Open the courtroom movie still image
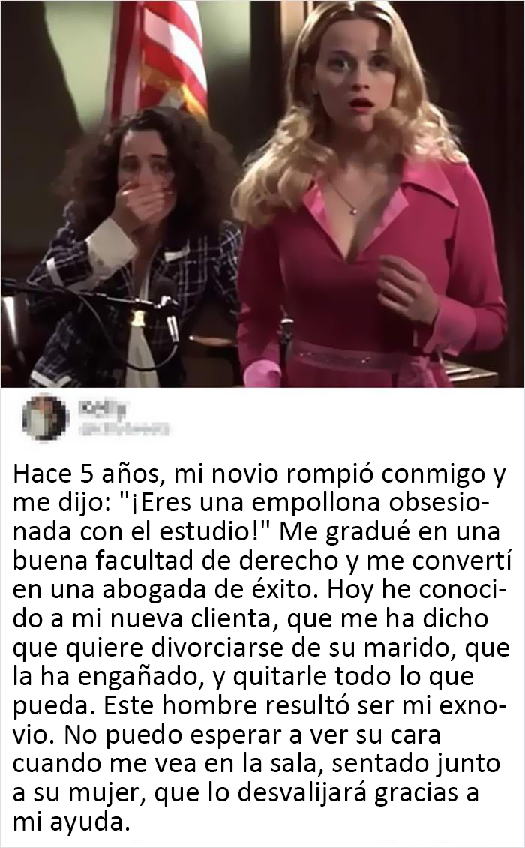 262,194
